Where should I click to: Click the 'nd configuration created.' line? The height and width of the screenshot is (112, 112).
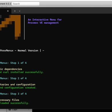point(18,87)
